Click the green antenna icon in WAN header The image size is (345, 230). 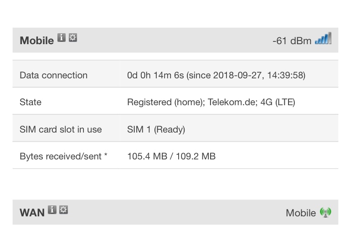325,212
